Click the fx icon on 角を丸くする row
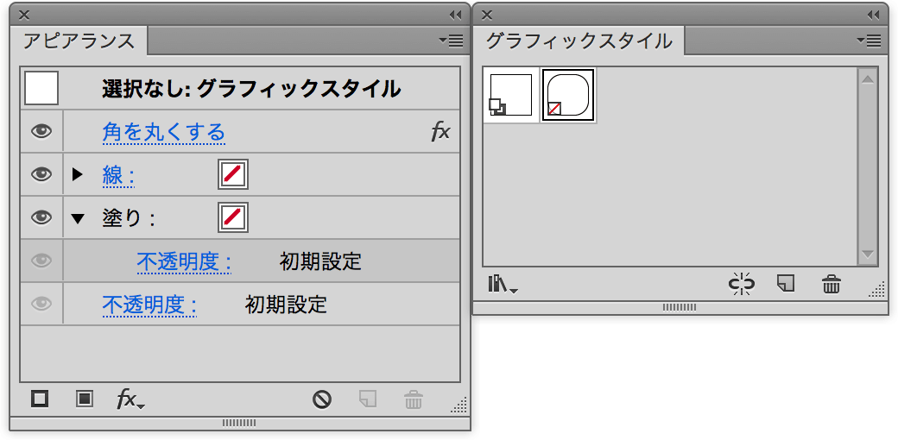The image size is (898, 440). (440, 133)
